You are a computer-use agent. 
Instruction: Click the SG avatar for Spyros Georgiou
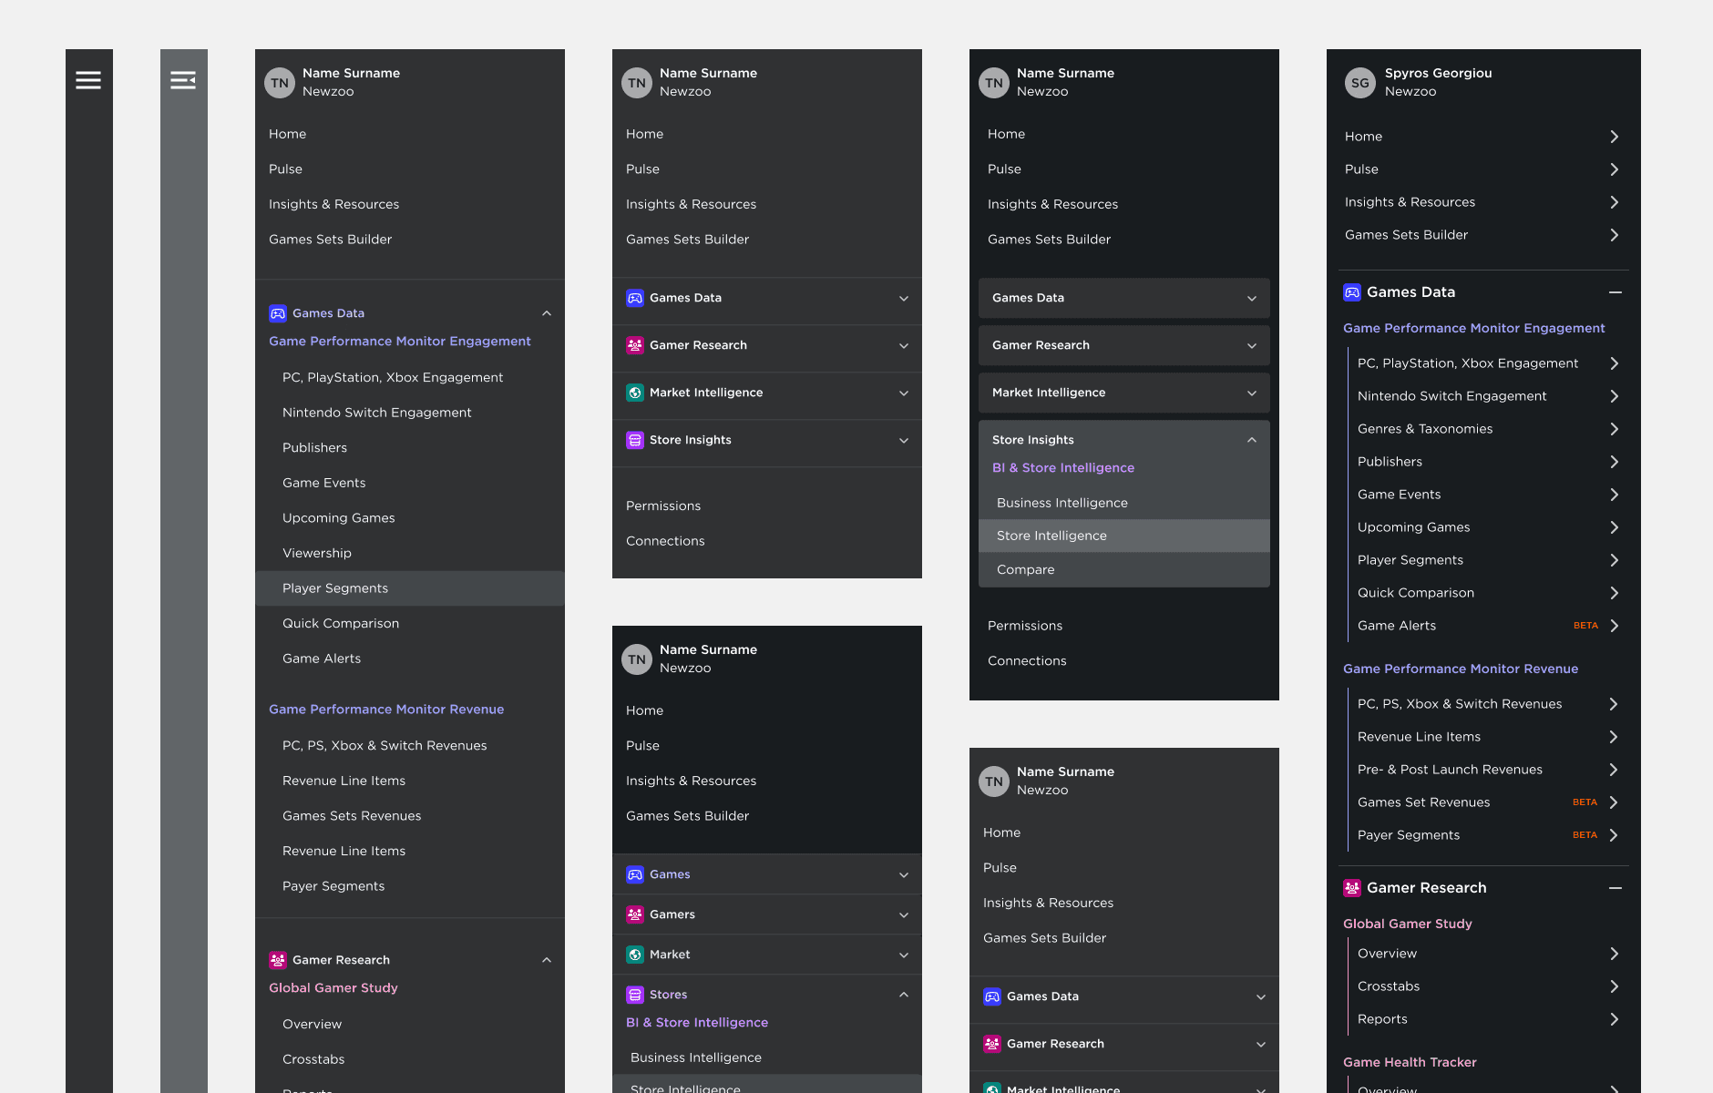[1360, 82]
